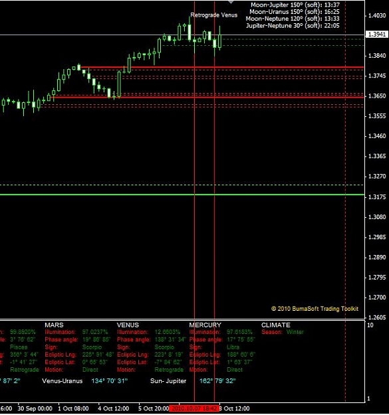Click price axis value 1.3080
This screenshot has height=415, width=389.
(x=377, y=217)
